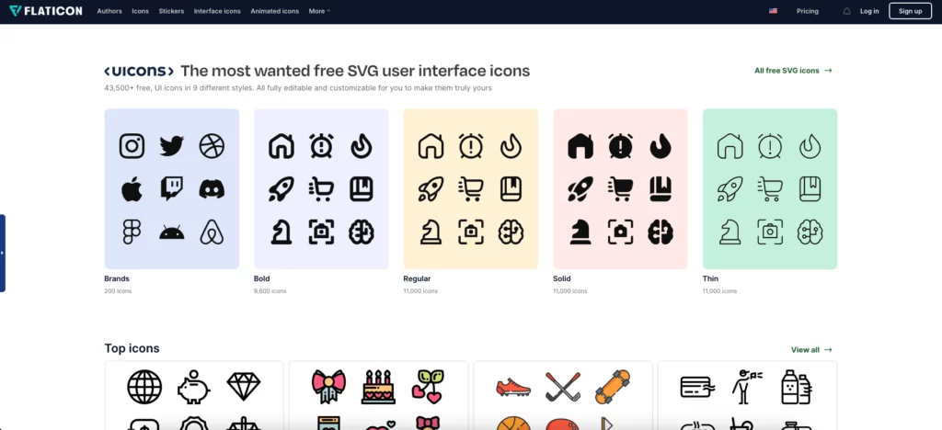
Task: Open the Interface icons menu item
Action: 217,11
